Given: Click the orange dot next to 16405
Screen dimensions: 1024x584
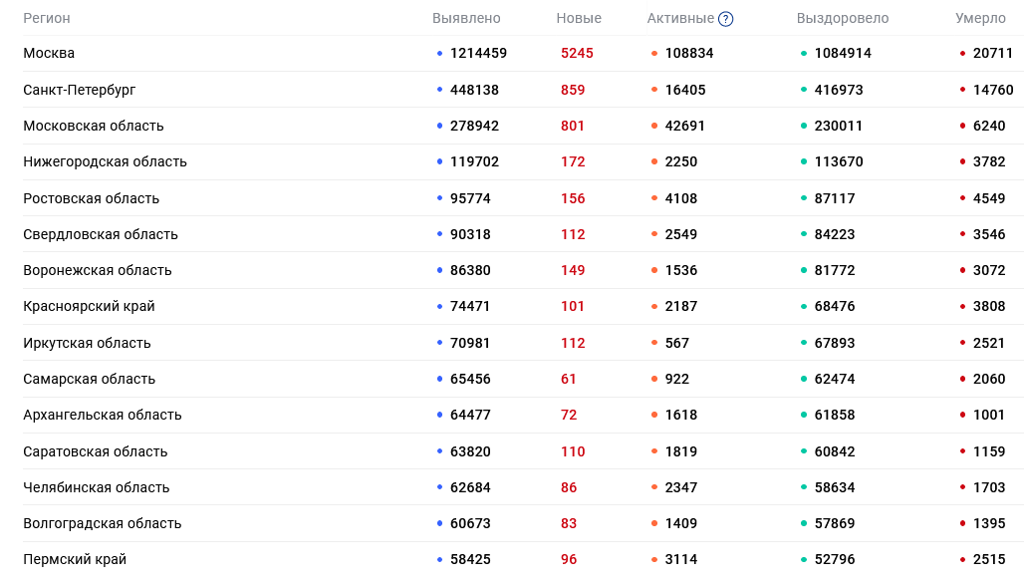Looking at the screenshot, I should click(x=654, y=90).
